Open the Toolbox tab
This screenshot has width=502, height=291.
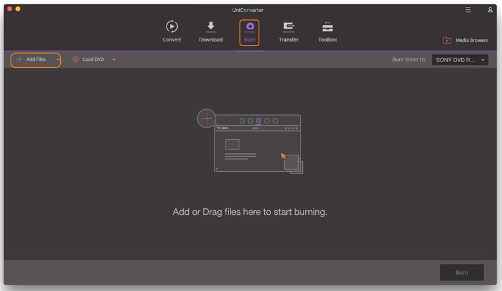point(328,31)
